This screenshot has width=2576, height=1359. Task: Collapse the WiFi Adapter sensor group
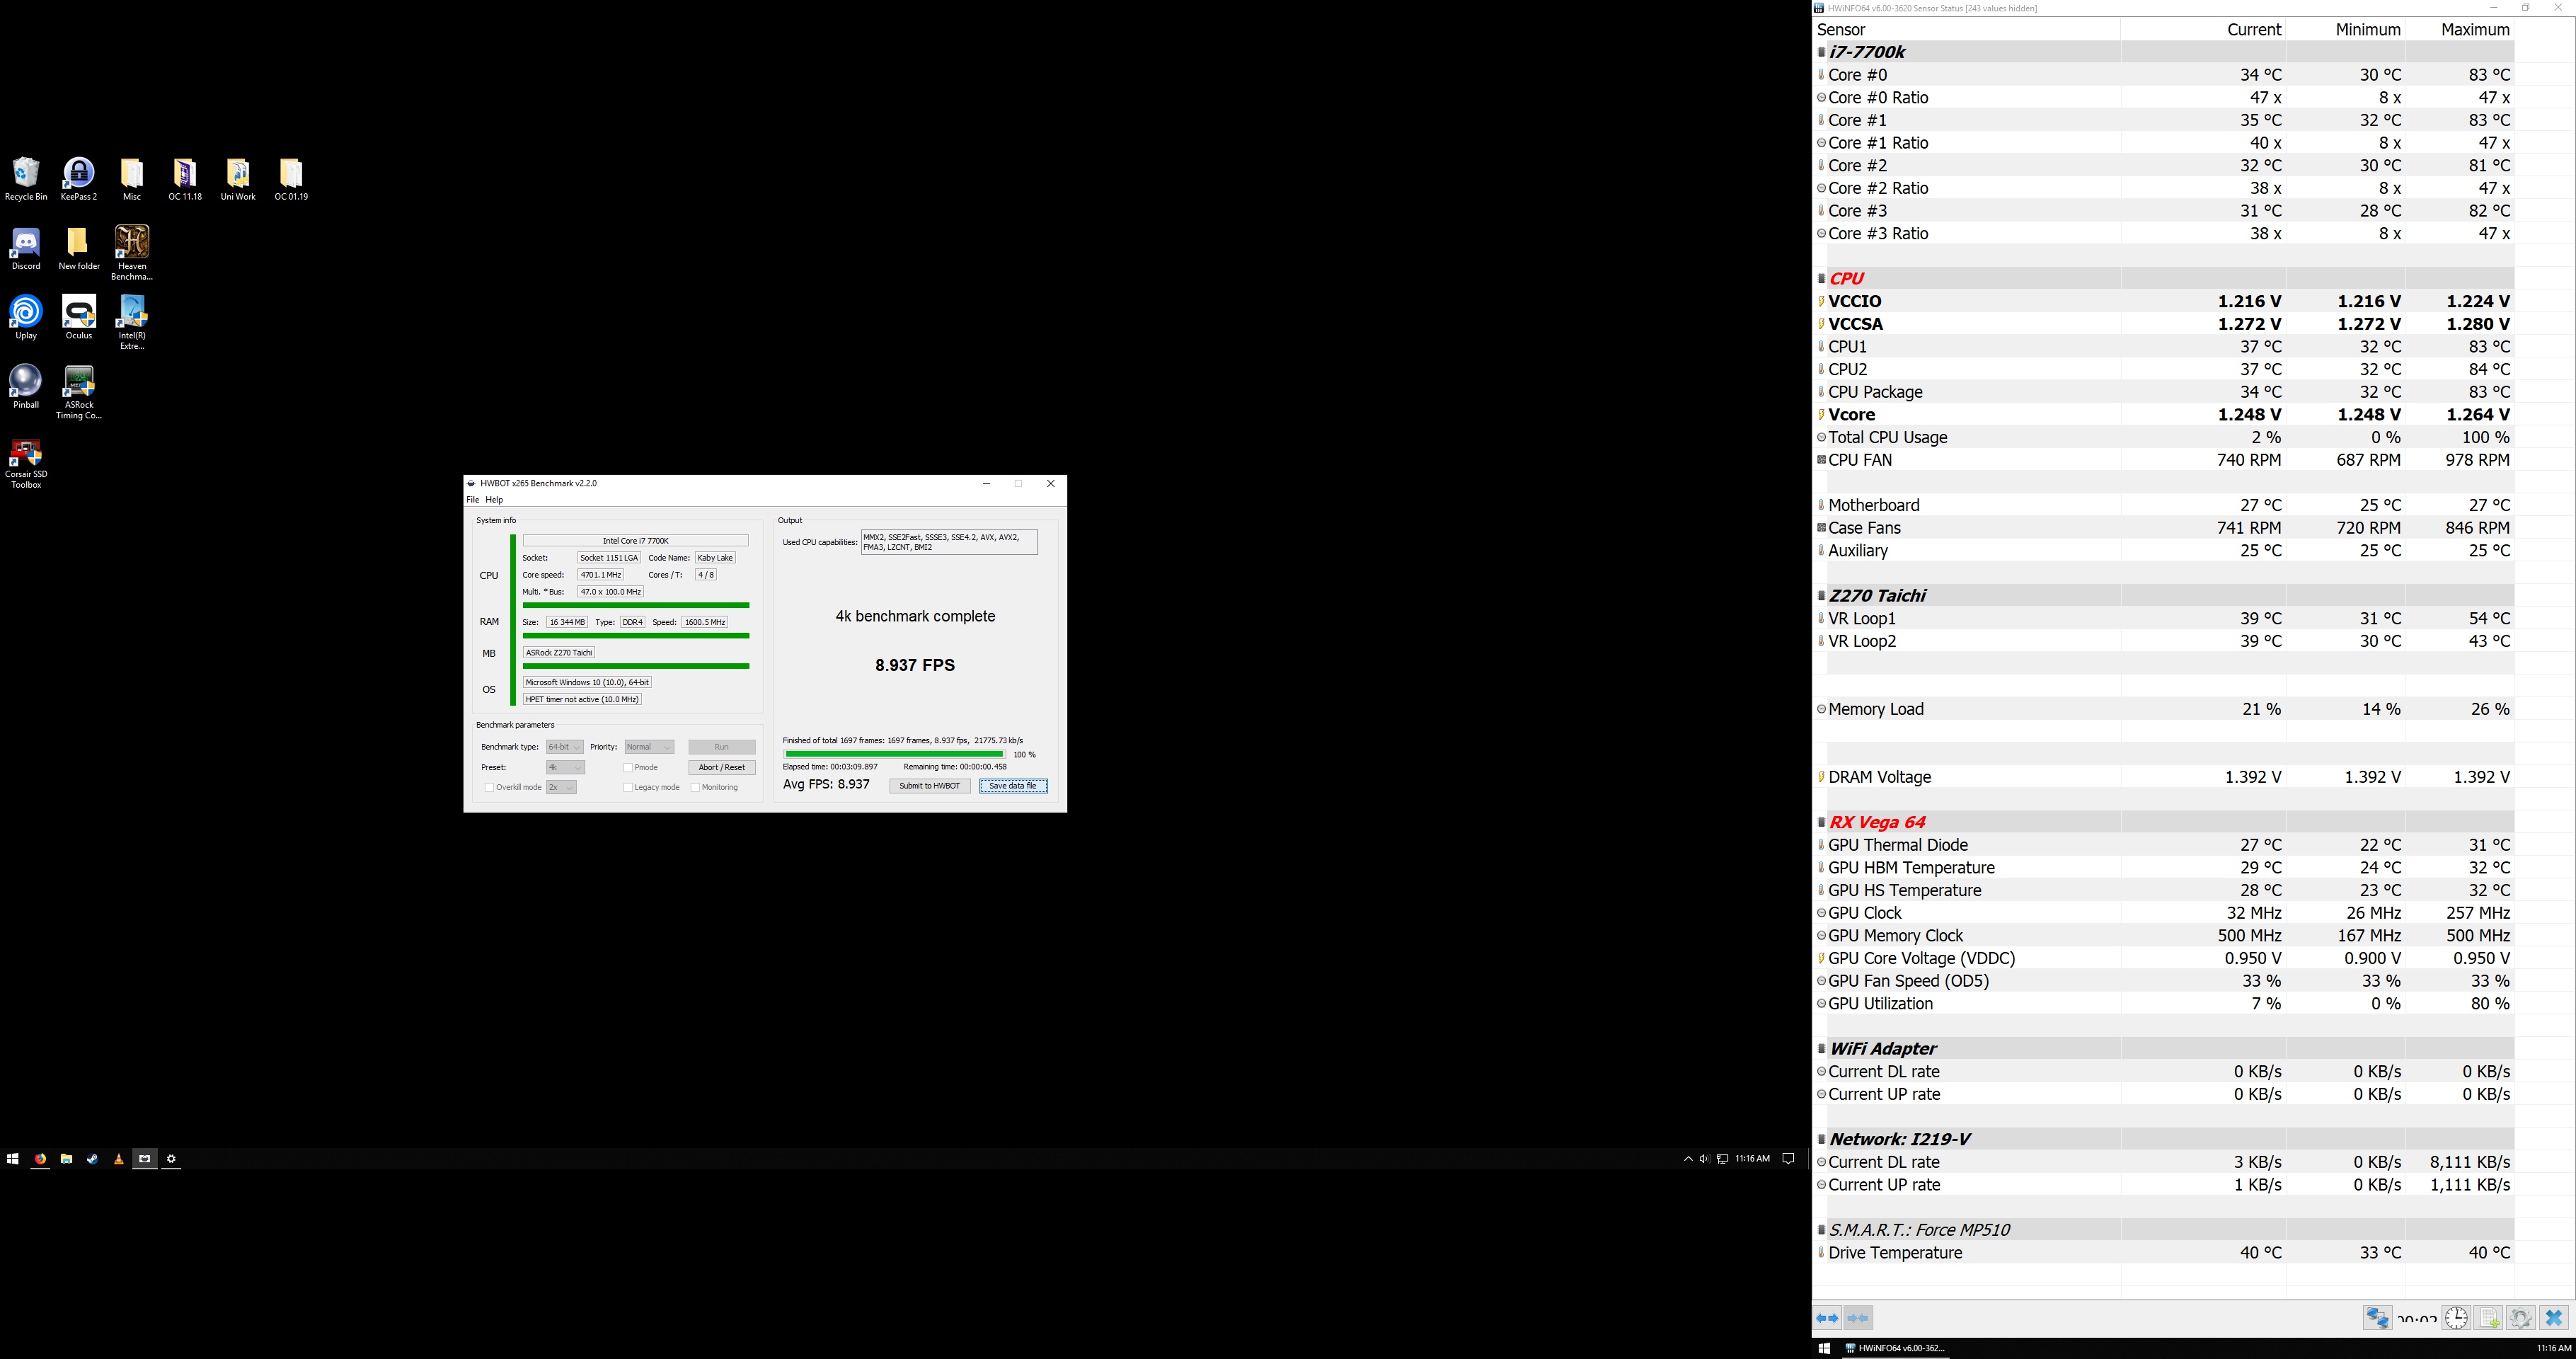[x=1821, y=1049]
